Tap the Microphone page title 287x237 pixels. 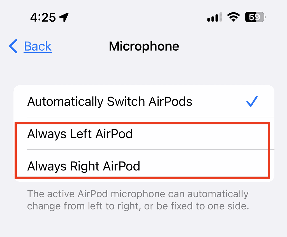(144, 46)
